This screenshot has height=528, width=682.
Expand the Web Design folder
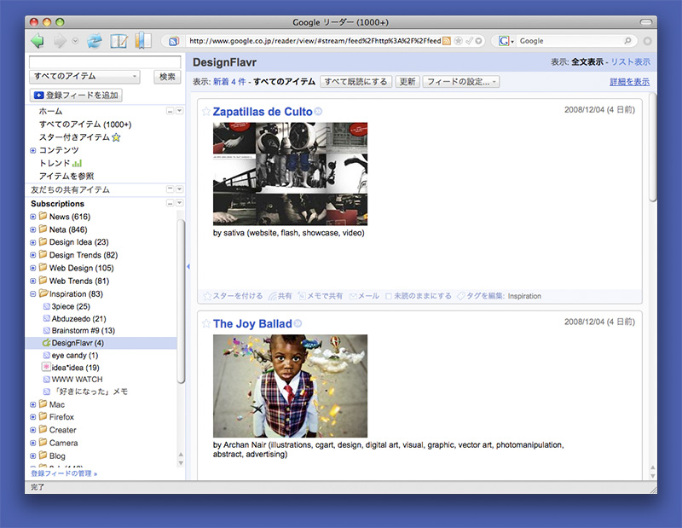[33, 268]
